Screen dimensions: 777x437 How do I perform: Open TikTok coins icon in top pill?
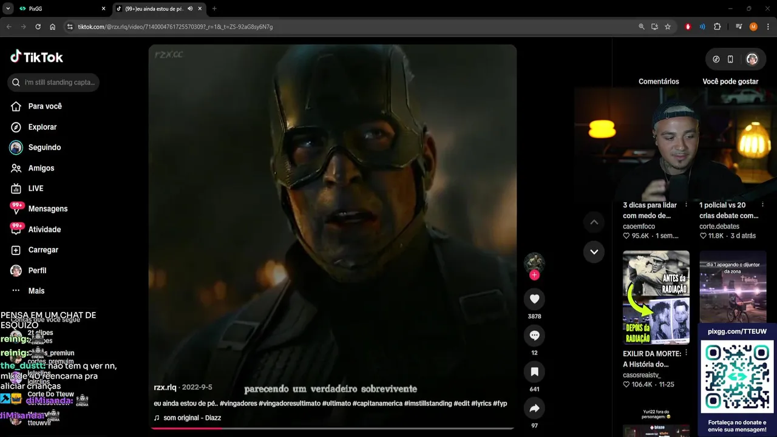click(x=716, y=59)
